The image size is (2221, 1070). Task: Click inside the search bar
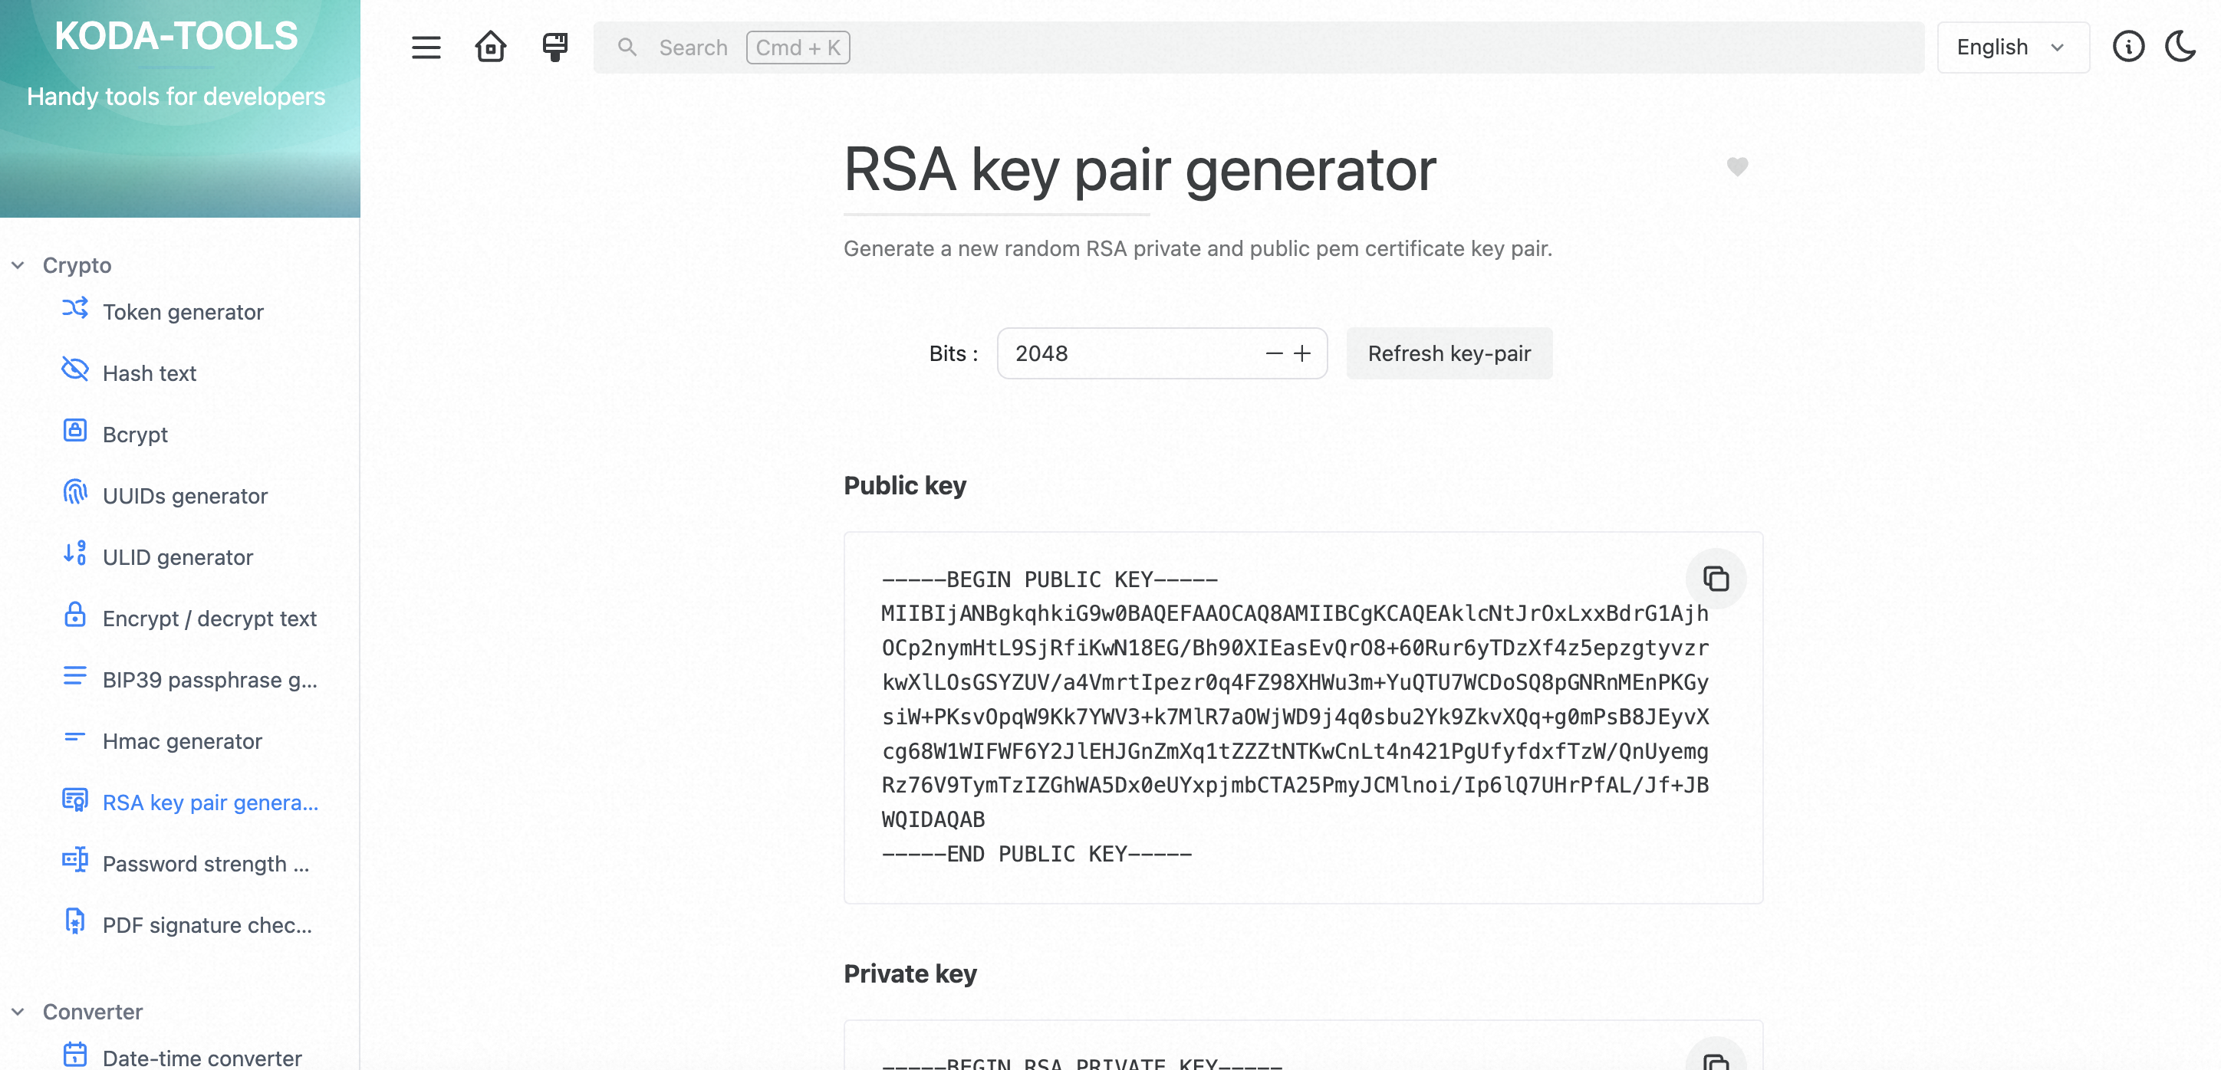pos(1035,48)
